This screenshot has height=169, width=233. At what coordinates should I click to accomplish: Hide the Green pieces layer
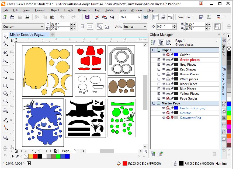[x=164, y=59]
